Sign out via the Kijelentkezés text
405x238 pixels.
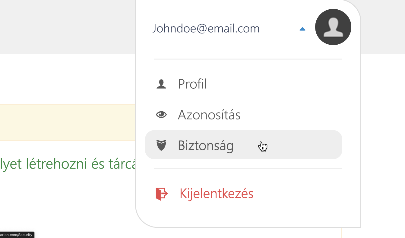216,194
